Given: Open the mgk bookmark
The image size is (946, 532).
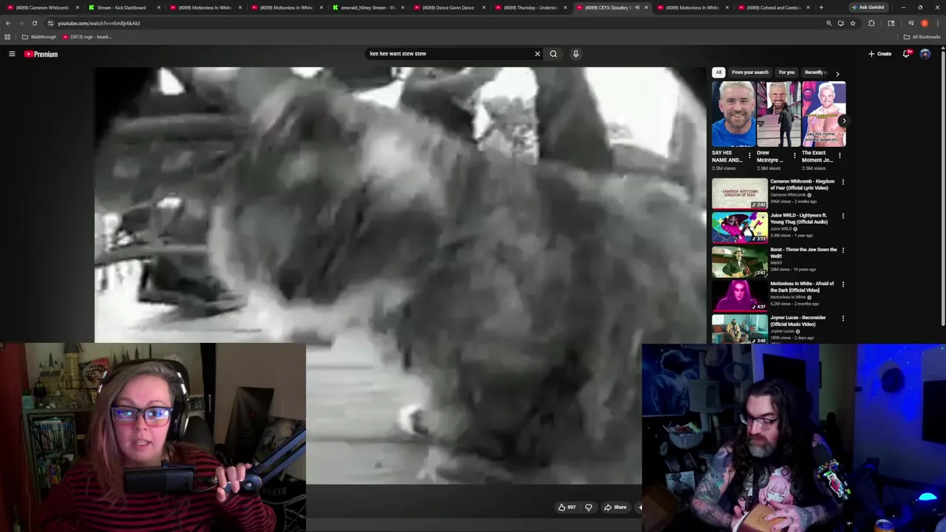Looking at the screenshot, I should pyautogui.click(x=87, y=37).
